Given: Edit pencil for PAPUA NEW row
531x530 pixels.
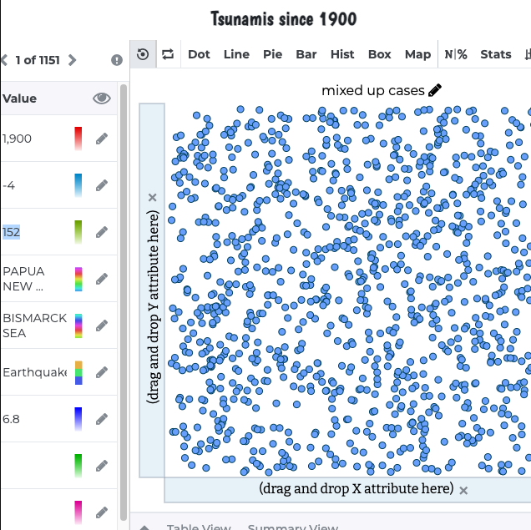Looking at the screenshot, I should [x=102, y=279].
